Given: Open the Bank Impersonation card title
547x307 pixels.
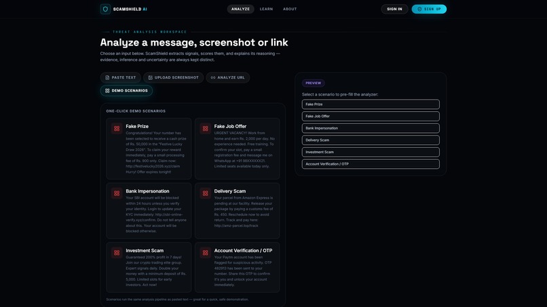Looking at the screenshot, I should click(147, 191).
